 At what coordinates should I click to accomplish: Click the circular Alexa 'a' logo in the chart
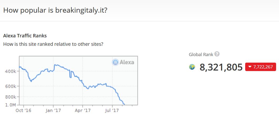point(115,62)
